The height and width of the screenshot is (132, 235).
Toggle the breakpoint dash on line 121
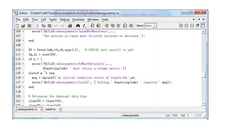pyautogui.click(x=23, y=101)
